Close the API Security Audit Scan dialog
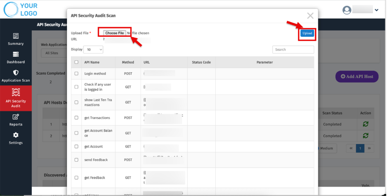The image size is (387, 196). pos(310,16)
